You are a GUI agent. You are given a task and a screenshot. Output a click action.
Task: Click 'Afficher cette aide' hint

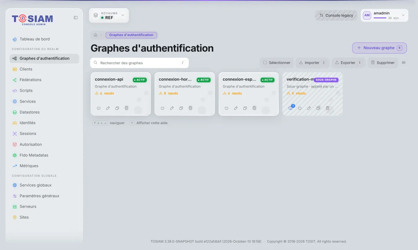pyautogui.click(x=152, y=123)
